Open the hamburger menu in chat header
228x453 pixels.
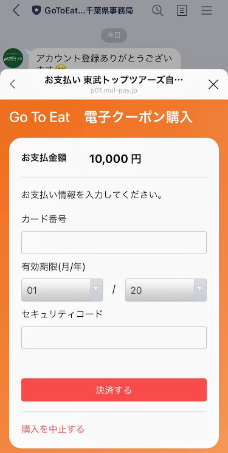point(207,11)
